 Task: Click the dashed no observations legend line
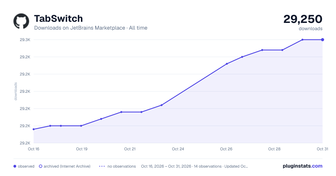[x=102, y=166]
